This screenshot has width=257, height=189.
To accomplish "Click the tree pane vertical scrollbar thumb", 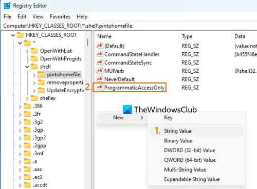I will (x=87, y=42).
